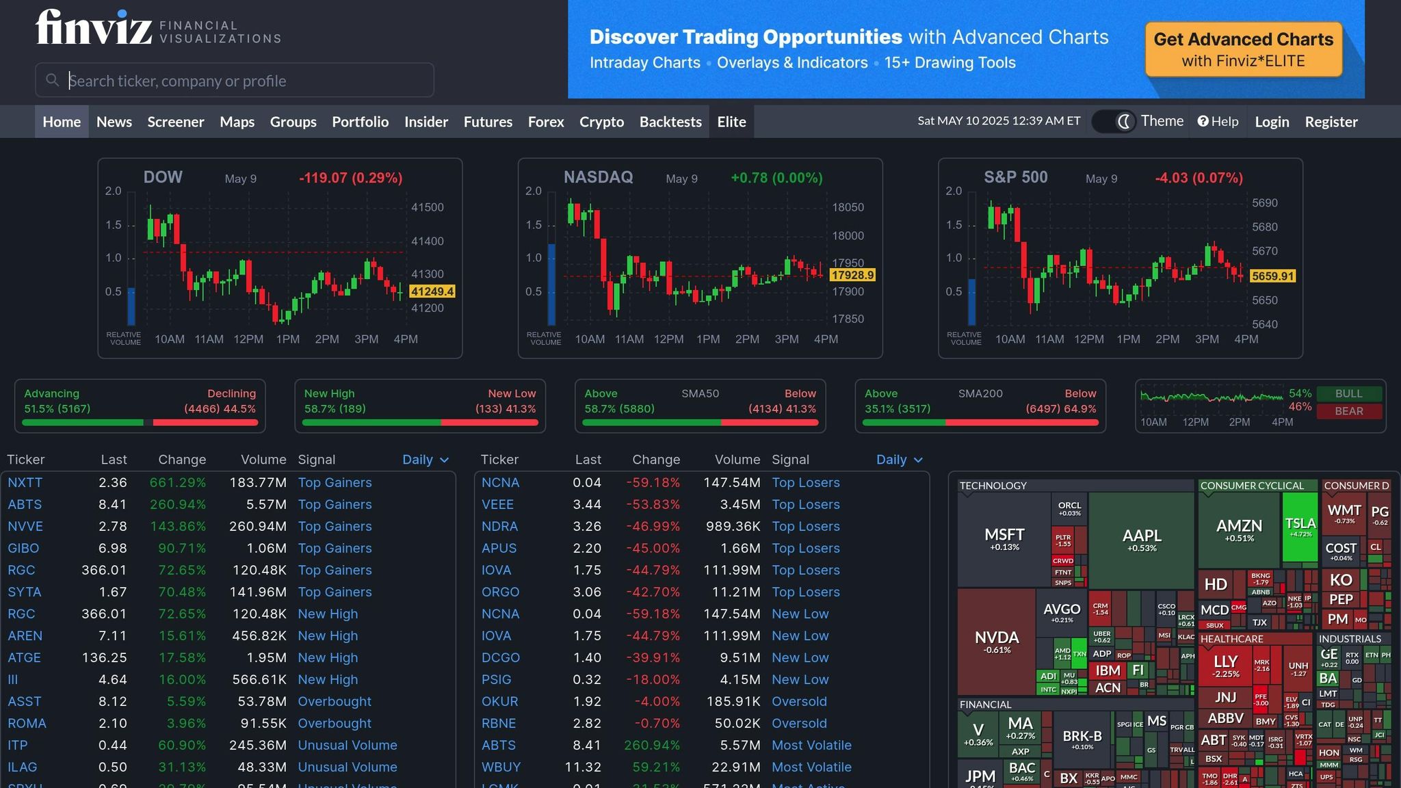Open the right table Daily dropdown

(900, 460)
